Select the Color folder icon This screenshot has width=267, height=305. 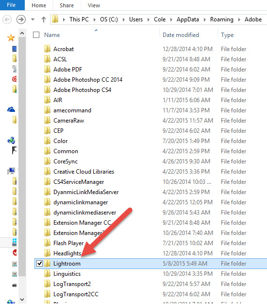47,141
